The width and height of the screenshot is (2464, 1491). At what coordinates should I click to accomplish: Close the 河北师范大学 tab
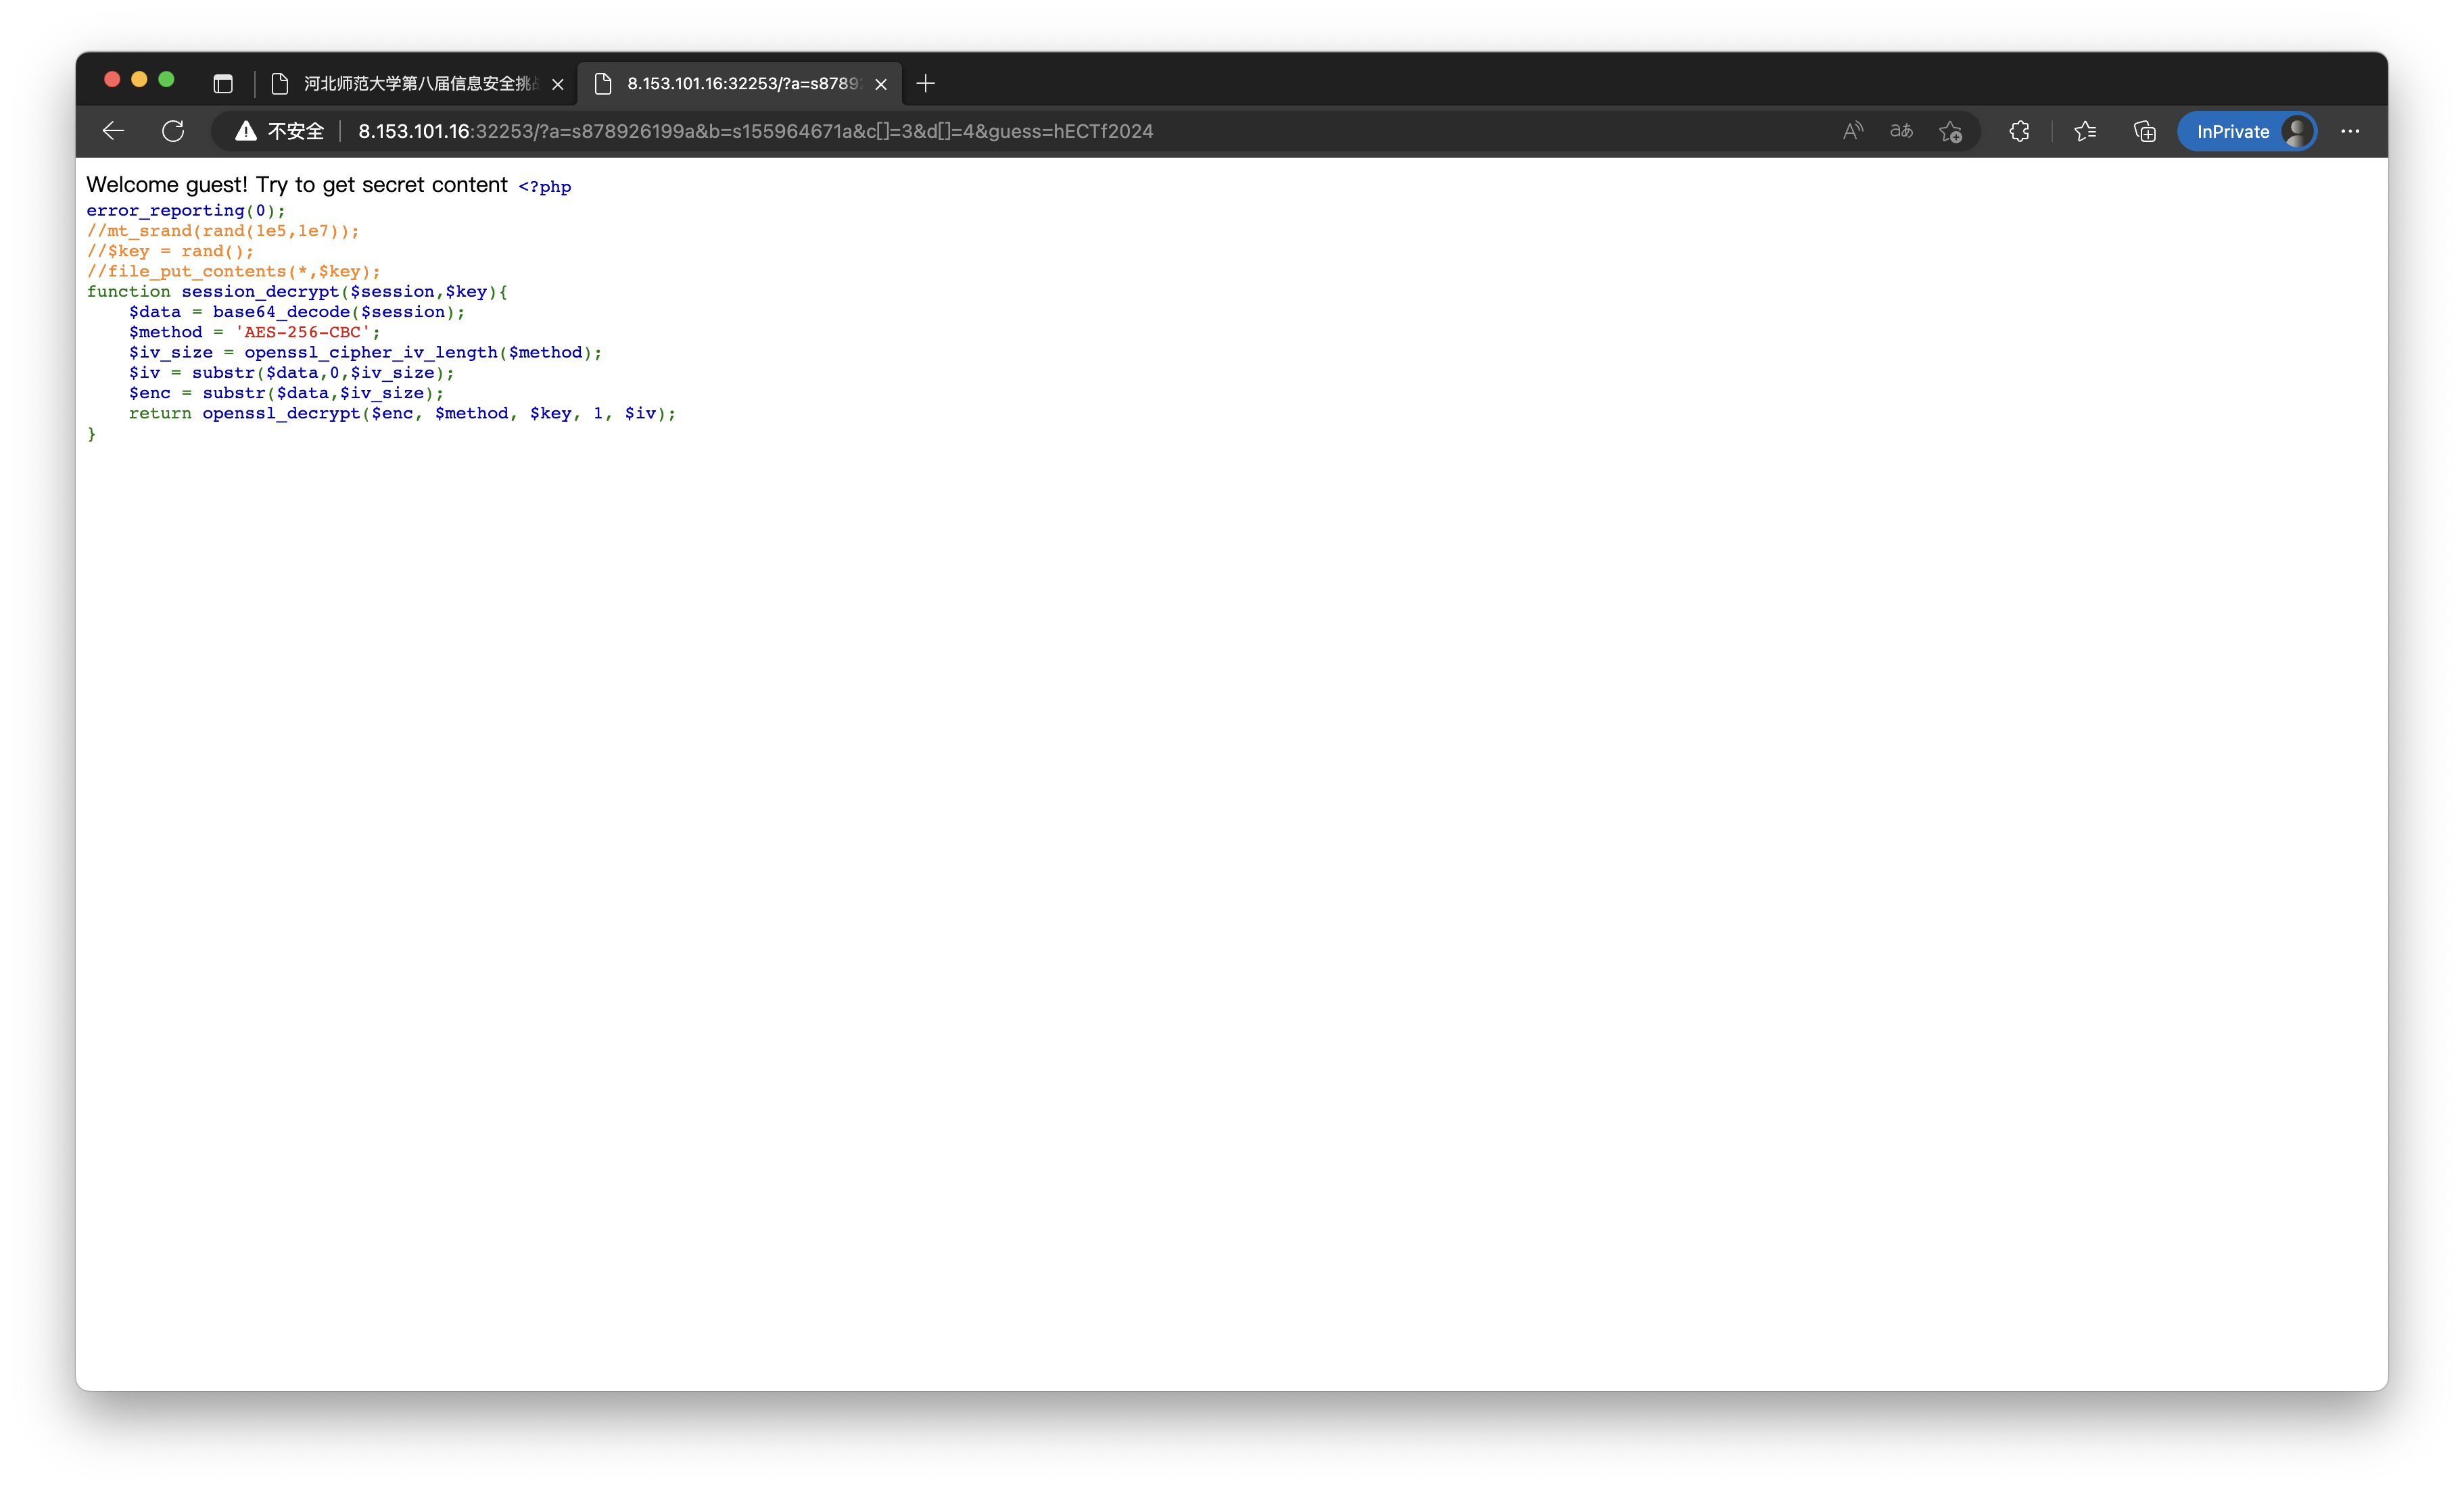tap(558, 84)
